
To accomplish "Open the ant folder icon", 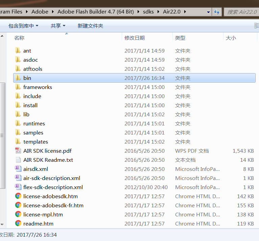I will click(x=18, y=51).
